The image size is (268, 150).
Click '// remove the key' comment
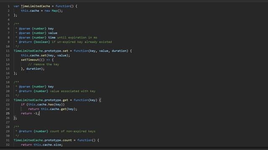[44, 64]
